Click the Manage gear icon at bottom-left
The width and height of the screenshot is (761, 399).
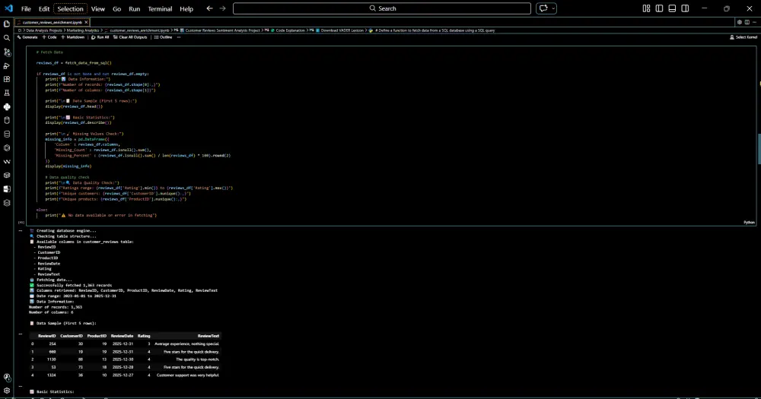coord(7,391)
